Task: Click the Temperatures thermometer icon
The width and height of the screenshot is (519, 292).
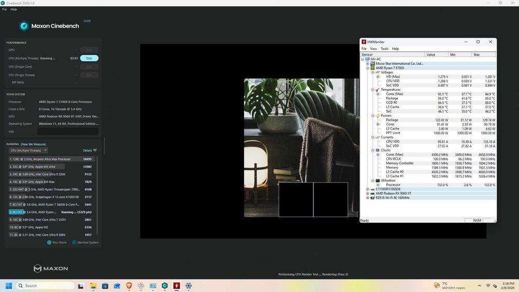Action: tap(378, 90)
